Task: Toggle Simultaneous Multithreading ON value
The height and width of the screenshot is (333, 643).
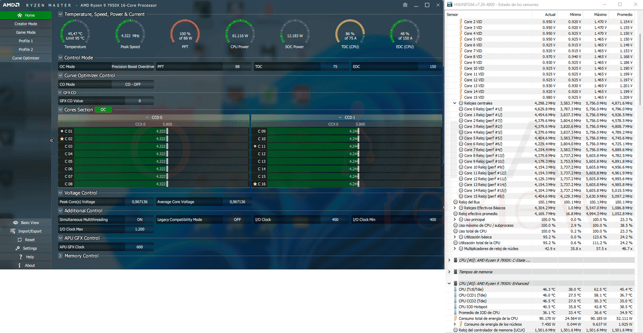Action: point(139,220)
